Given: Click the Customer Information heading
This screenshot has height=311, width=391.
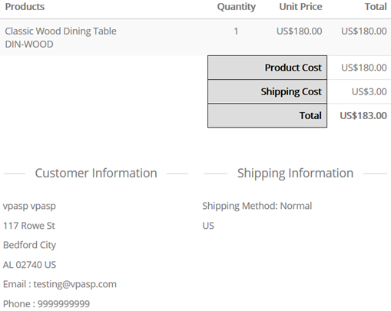Looking at the screenshot, I should tap(96, 174).
